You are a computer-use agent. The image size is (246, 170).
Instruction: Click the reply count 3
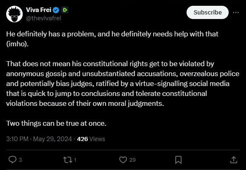pyautogui.click(x=20, y=160)
